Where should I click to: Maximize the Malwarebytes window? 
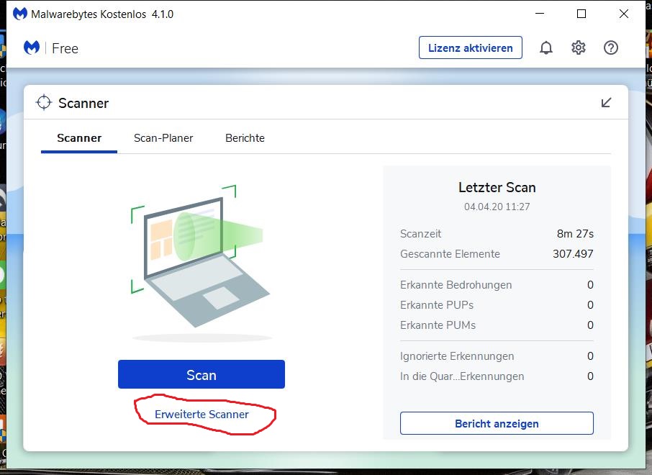click(x=581, y=14)
